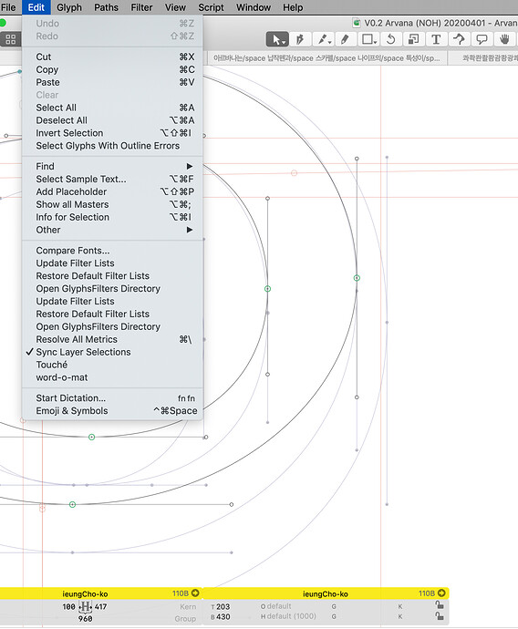The height and width of the screenshot is (629, 518).
Task: Choose Resolve All Metrics
Action: 112,339
